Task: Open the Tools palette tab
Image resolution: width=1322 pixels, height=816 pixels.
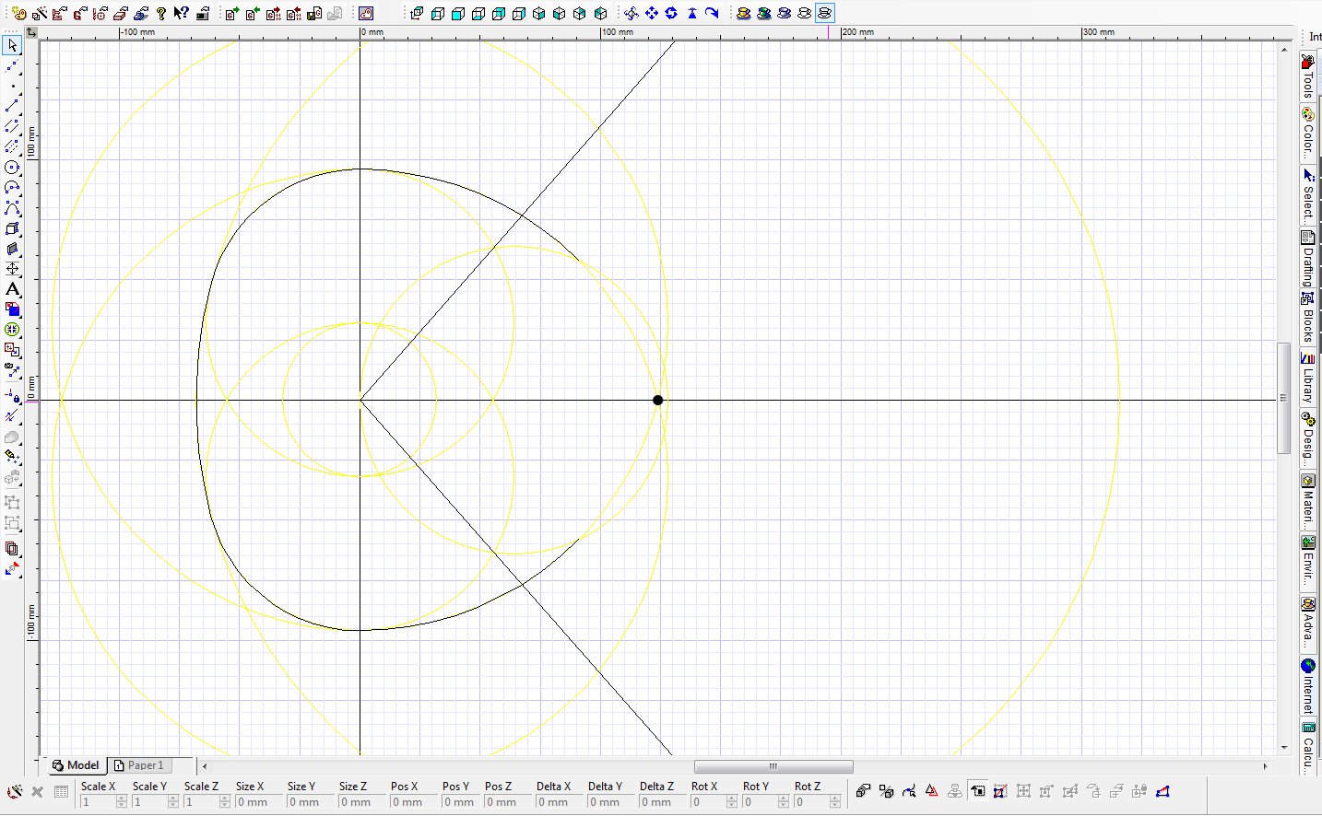Action: tap(1308, 76)
